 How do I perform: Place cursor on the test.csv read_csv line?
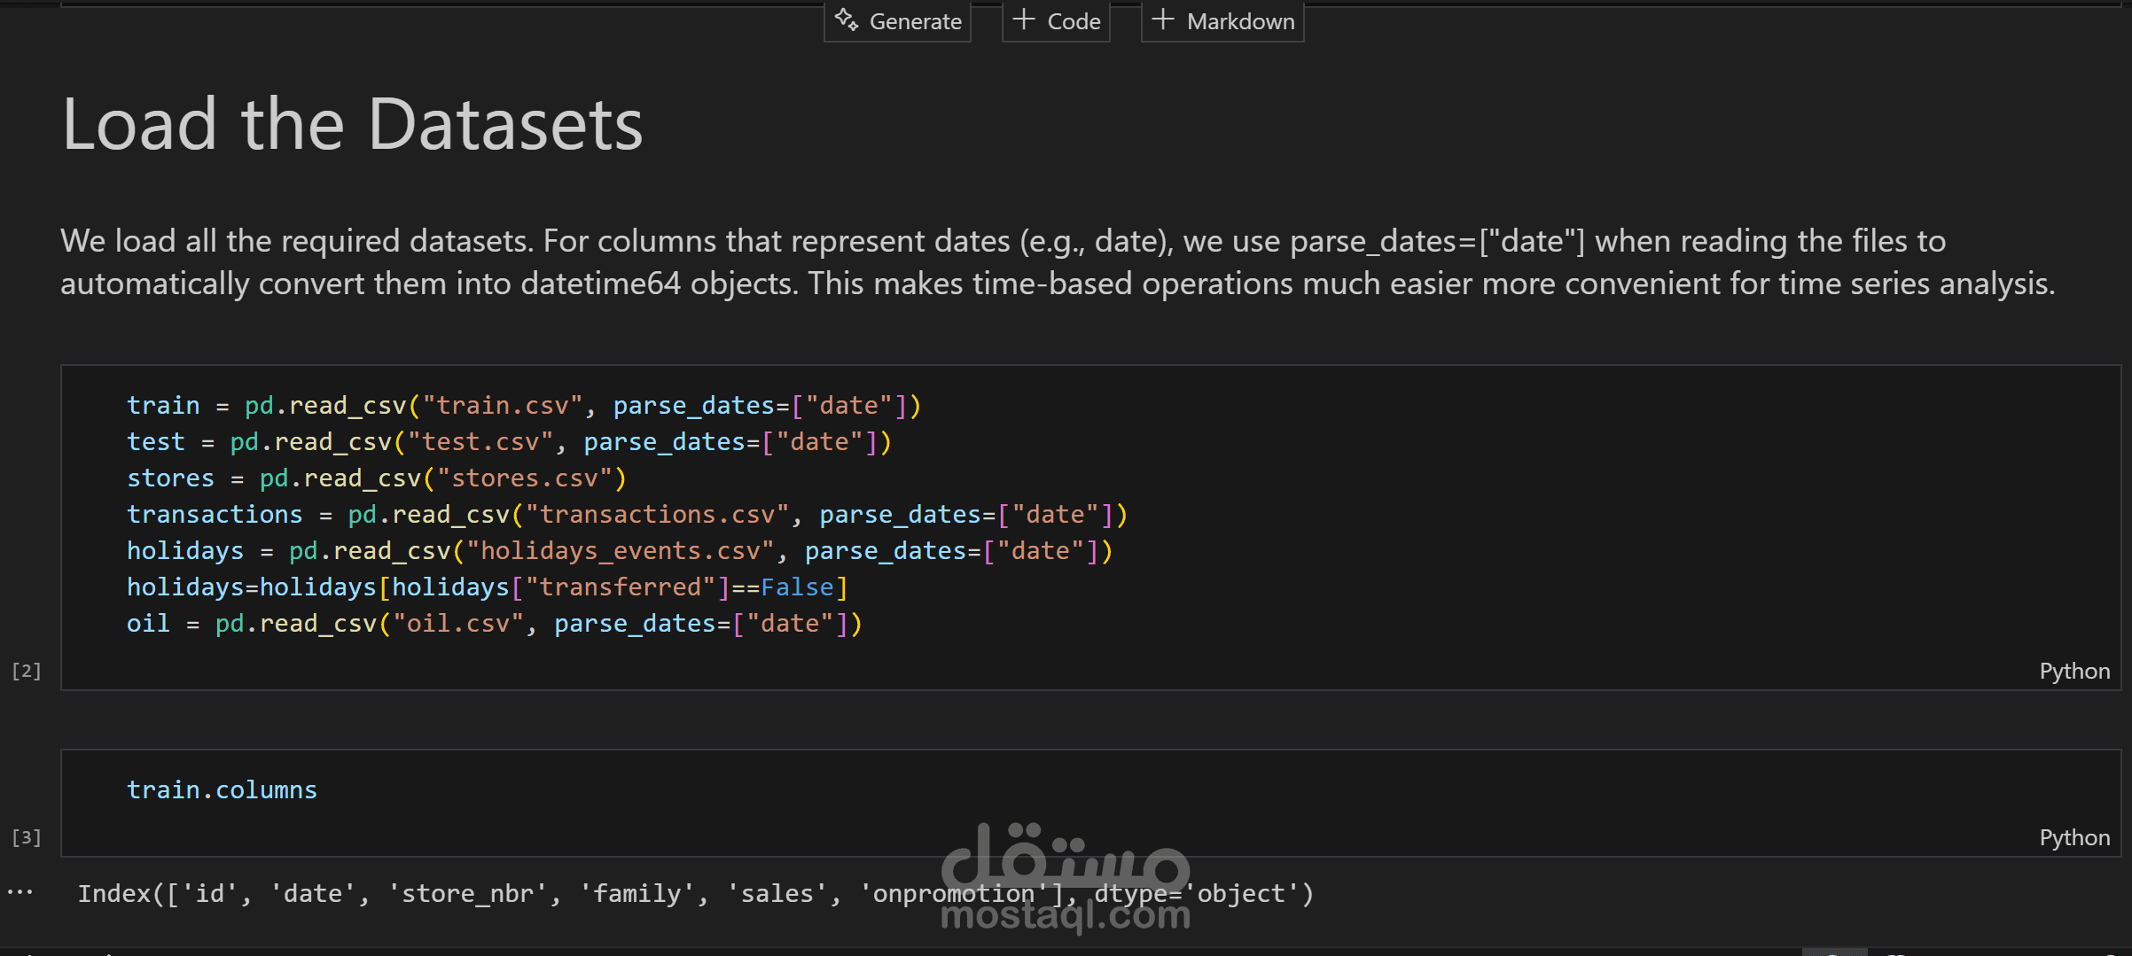point(509,442)
